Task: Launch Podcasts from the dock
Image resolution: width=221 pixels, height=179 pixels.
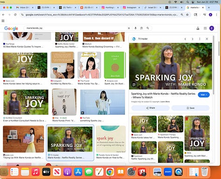Action: (x=67, y=172)
